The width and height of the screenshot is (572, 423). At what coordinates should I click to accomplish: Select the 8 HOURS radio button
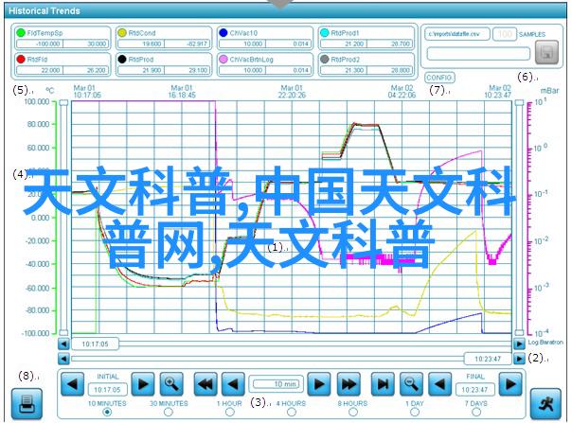(353, 412)
